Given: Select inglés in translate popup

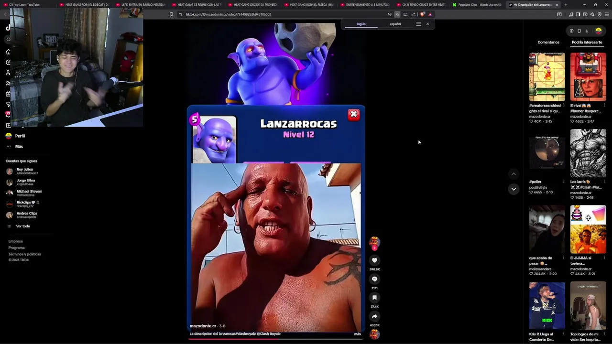Looking at the screenshot, I should (x=361, y=24).
